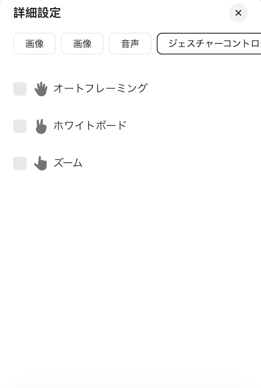261x388 pixels.
Task: Check the box for zoom gesture
Action: pos(20,163)
